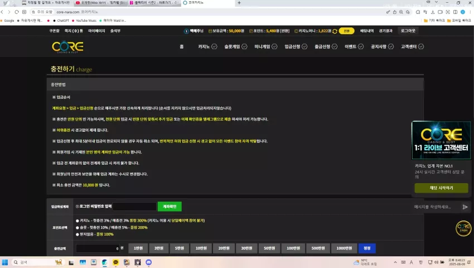Toggle the browser side panel icon
The width and height of the screenshot is (474, 268).
point(455,12)
